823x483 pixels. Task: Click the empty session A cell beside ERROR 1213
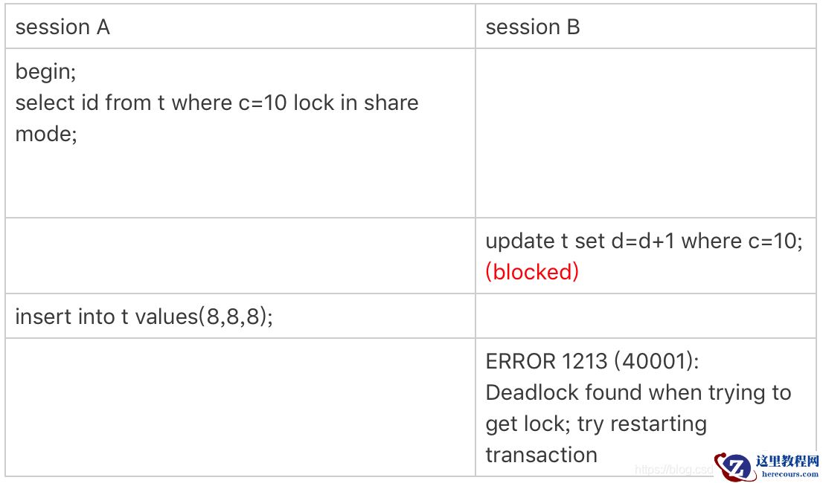click(240, 406)
